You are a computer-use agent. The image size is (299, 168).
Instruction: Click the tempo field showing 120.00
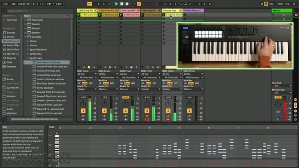22,4
